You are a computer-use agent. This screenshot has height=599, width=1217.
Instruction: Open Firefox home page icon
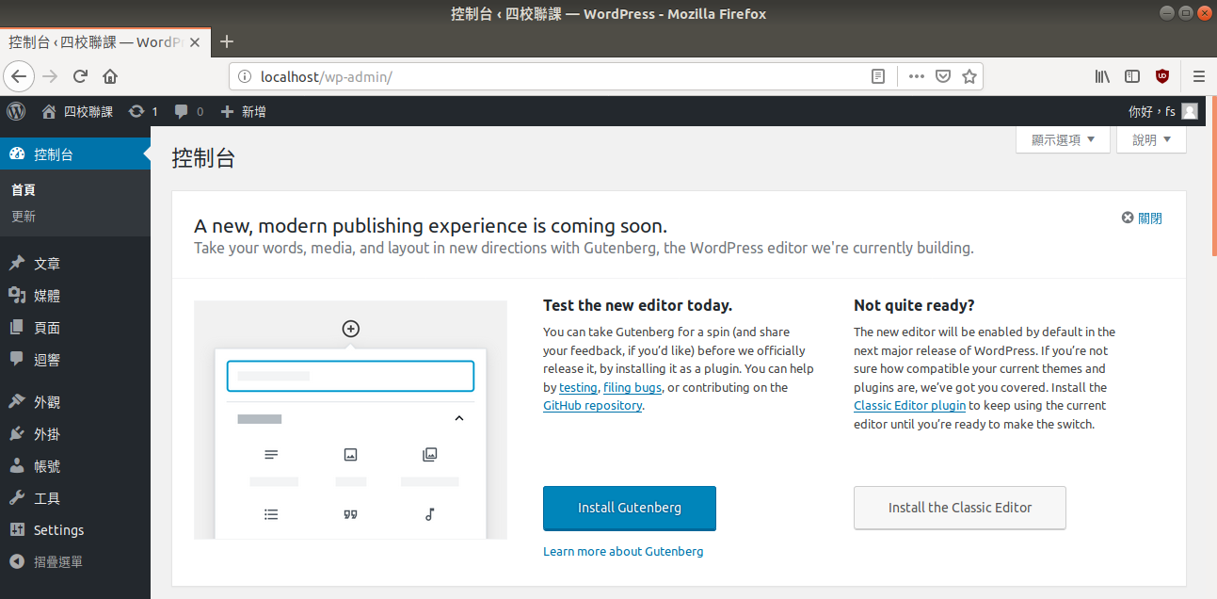(110, 76)
